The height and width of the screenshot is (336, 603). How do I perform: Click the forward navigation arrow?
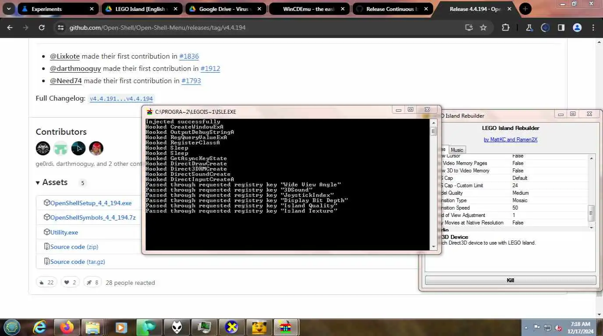coord(26,28)
